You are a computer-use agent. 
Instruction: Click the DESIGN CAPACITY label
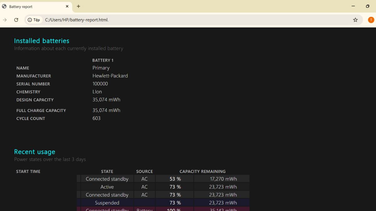(35, 100)
